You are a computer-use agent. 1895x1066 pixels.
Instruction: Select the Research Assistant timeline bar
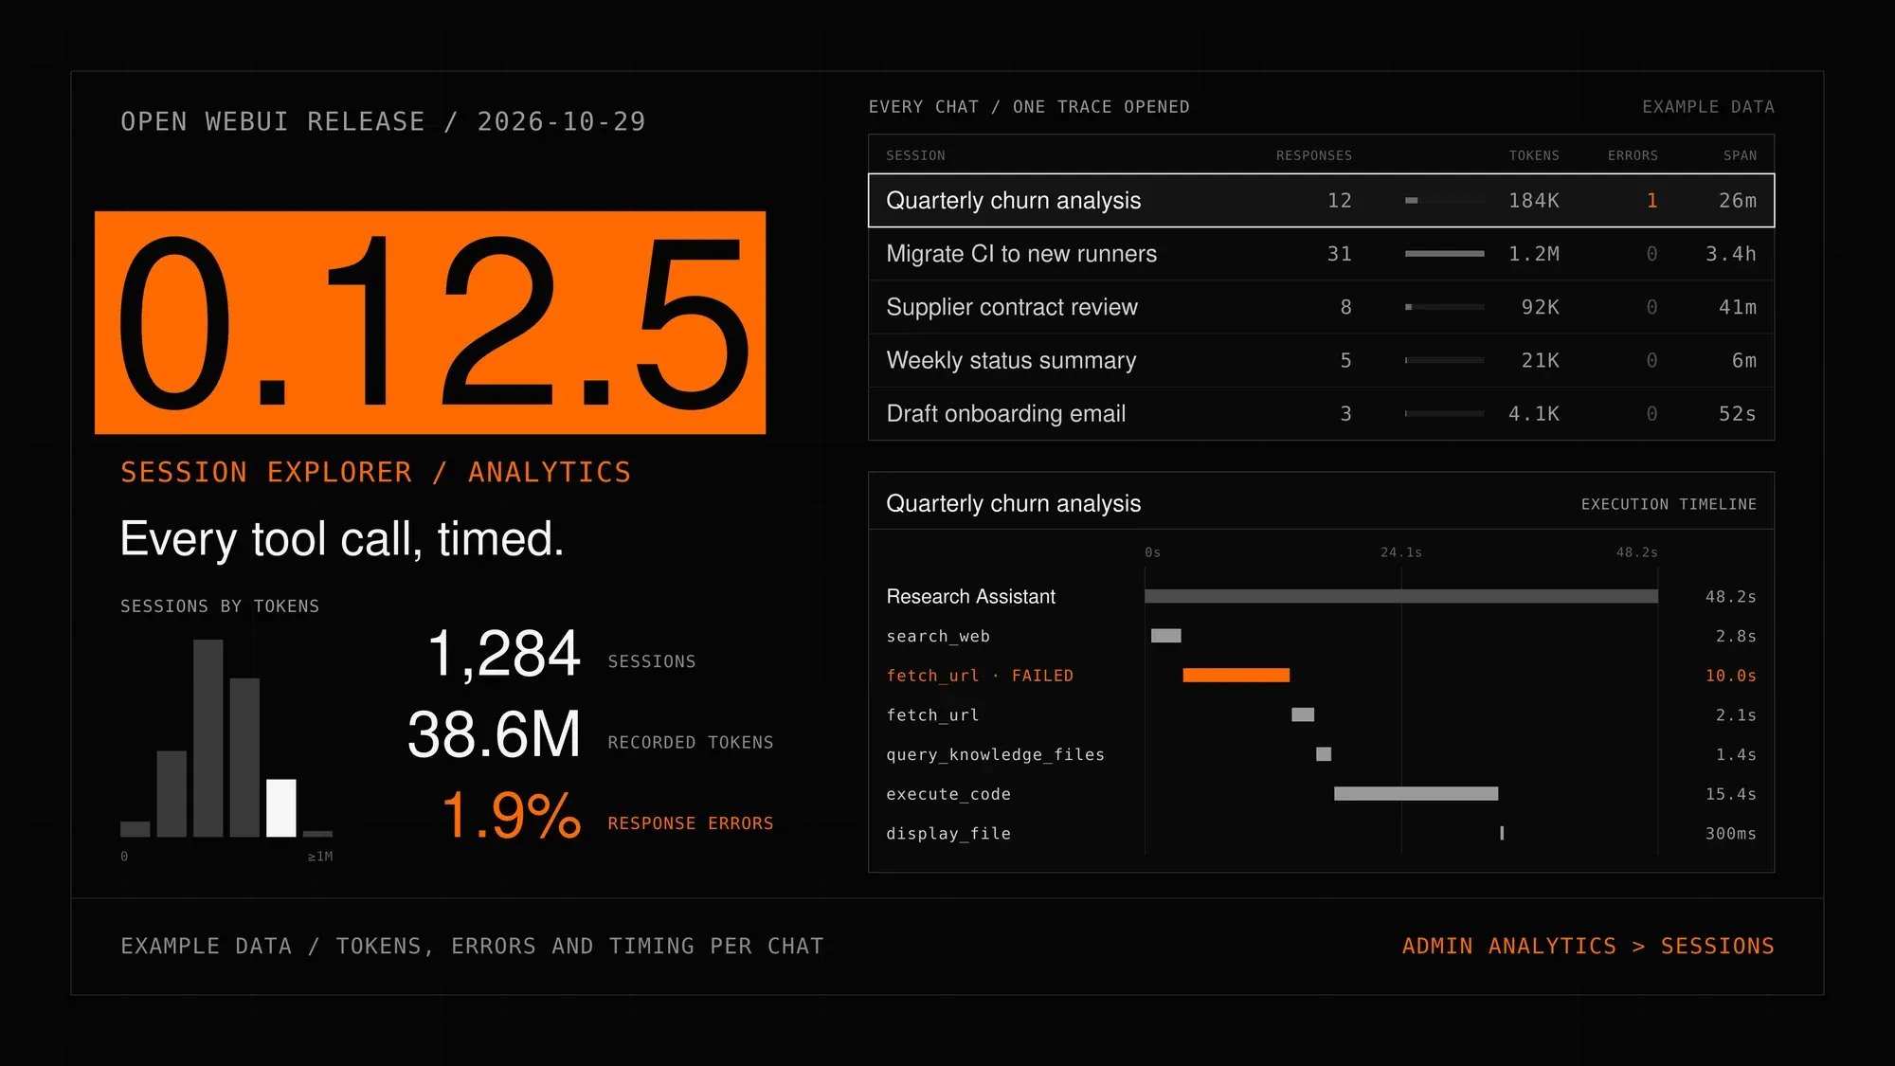[x=1400, y=596]
